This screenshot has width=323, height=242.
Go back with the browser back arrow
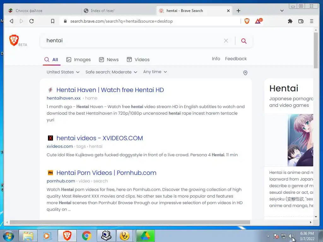(12, 21)
